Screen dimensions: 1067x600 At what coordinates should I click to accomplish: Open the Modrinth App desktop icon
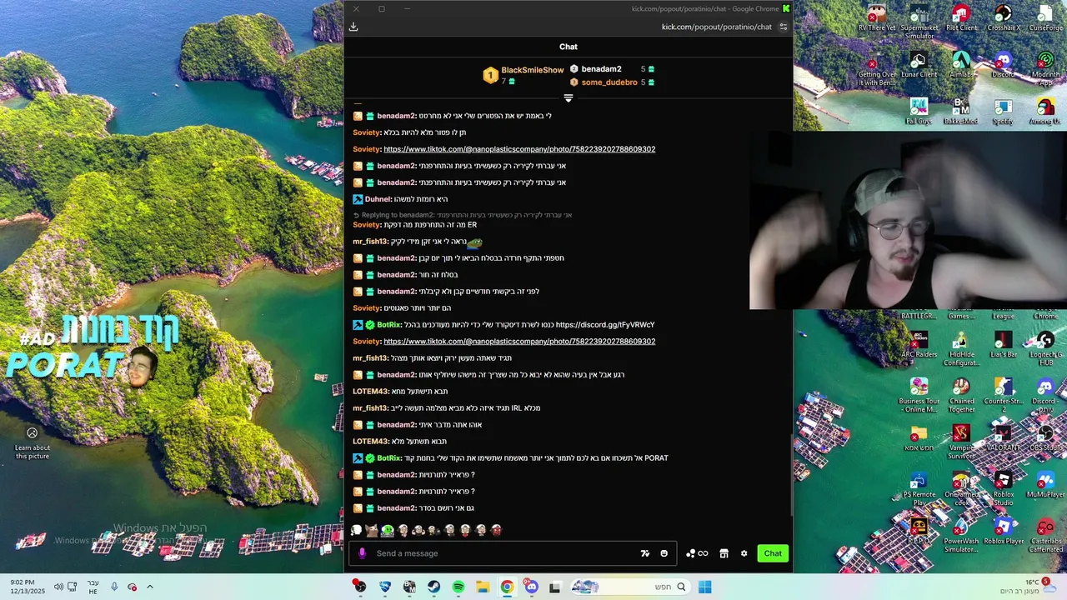[1045, 68]
